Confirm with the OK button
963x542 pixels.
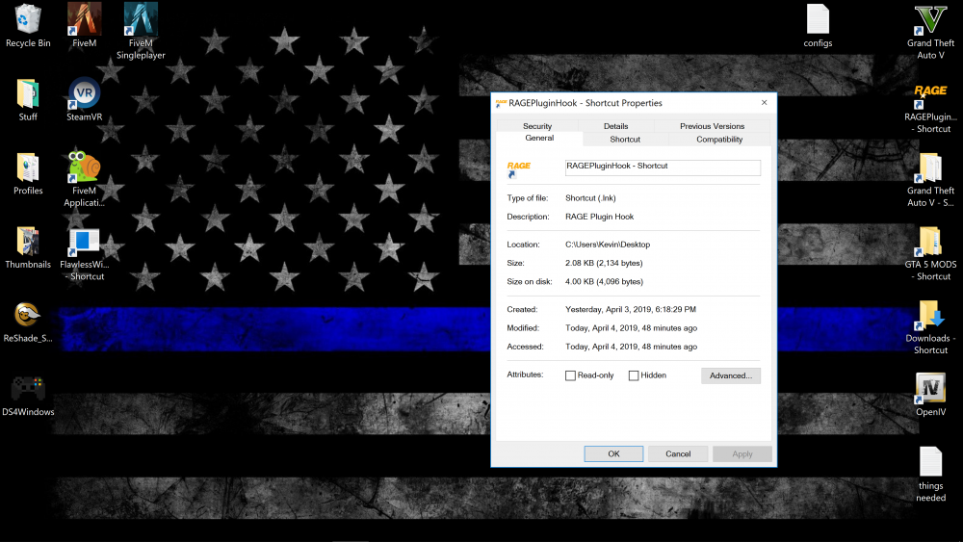tap(613, 453)
